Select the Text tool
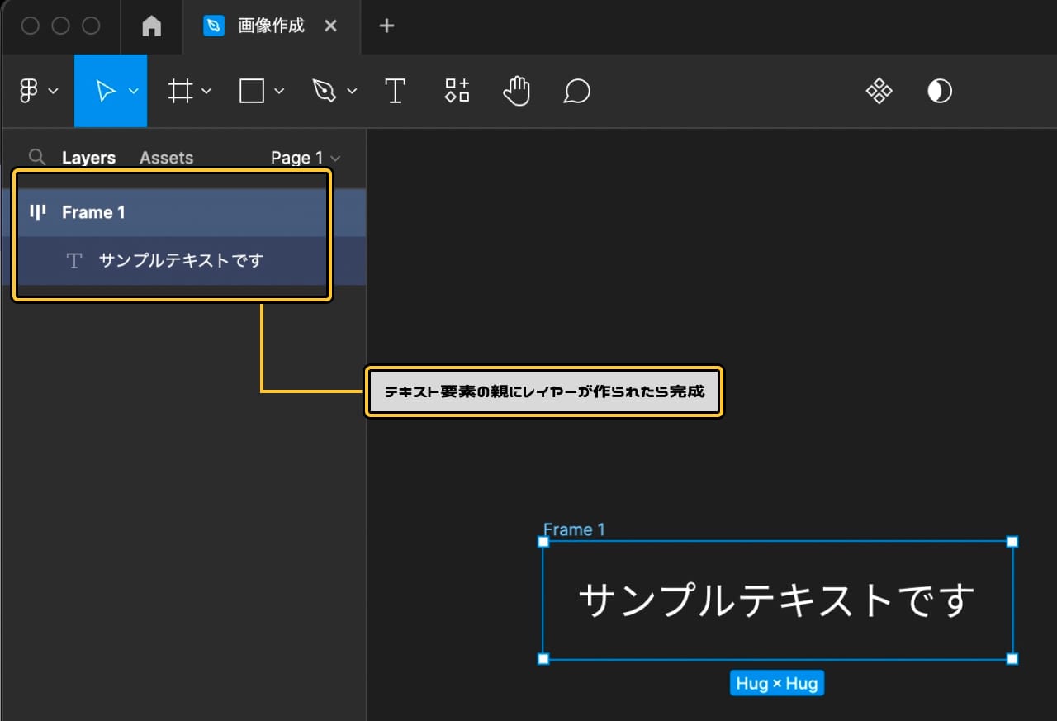This screenshot has height=721, width=1057. (396, 91)
